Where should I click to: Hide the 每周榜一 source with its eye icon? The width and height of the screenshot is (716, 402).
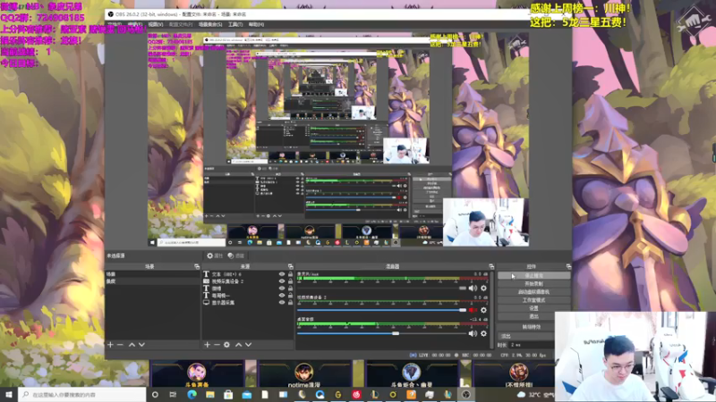tap(282, 296)
